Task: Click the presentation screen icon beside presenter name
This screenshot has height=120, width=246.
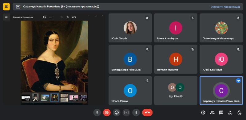Action: coord(18,7)
